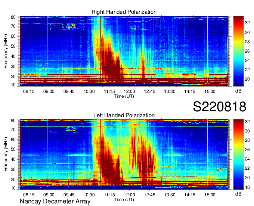Click 32 dB label on Left Handed colorbar

tap(247, 122)
